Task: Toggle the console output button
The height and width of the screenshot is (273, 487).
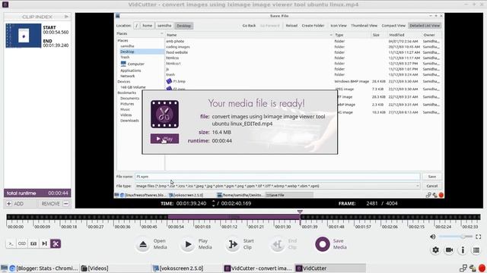Action: click(11, 243)
